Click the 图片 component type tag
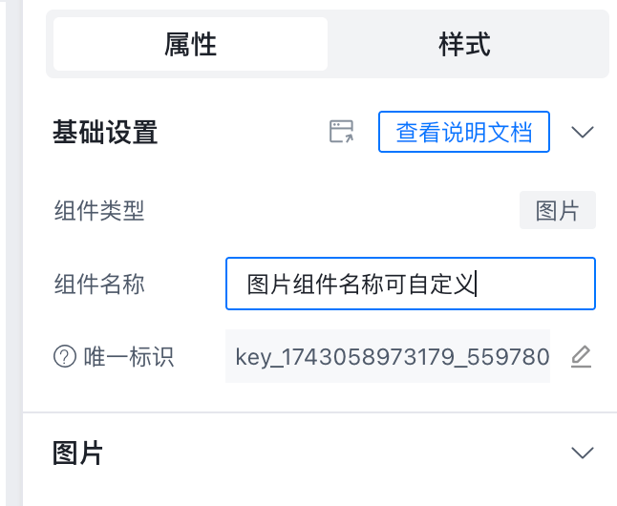The width and height of the screenshot is (617, 506). click(x=558, y=210)
